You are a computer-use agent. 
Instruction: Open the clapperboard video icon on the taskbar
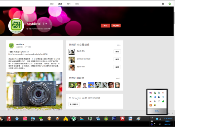coord(98,119)
